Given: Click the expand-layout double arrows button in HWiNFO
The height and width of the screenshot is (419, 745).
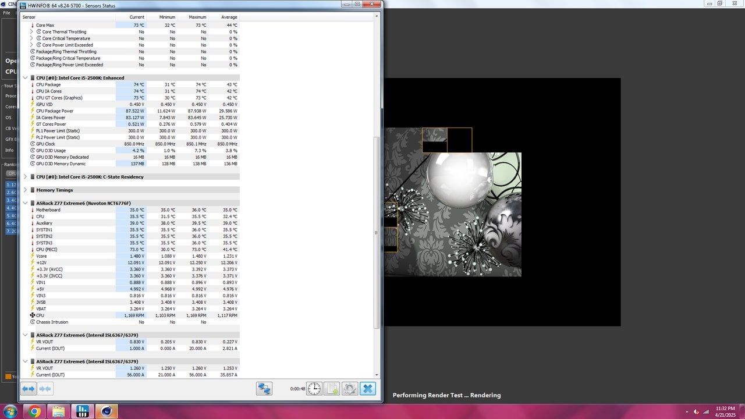Looking at the screenshot, I should (29, 388).
